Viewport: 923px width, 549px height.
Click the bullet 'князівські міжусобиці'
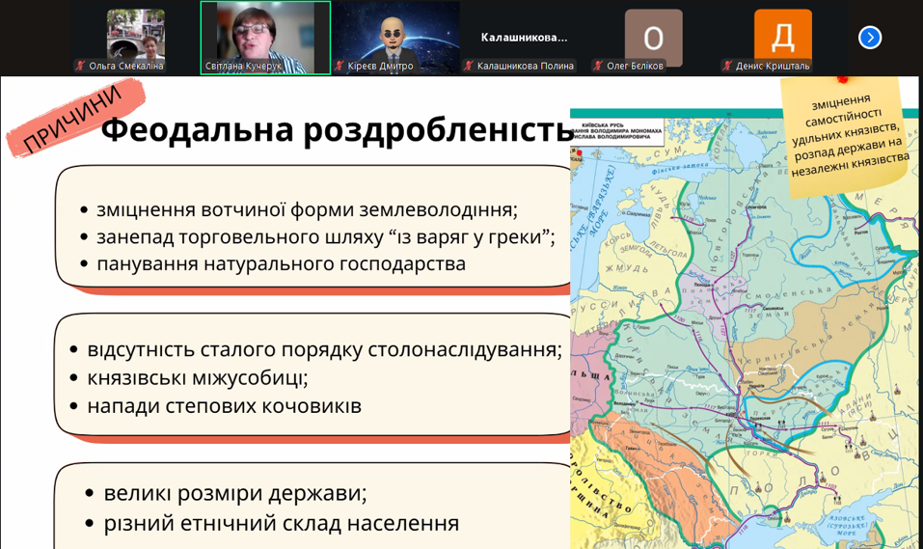[197, 377]
